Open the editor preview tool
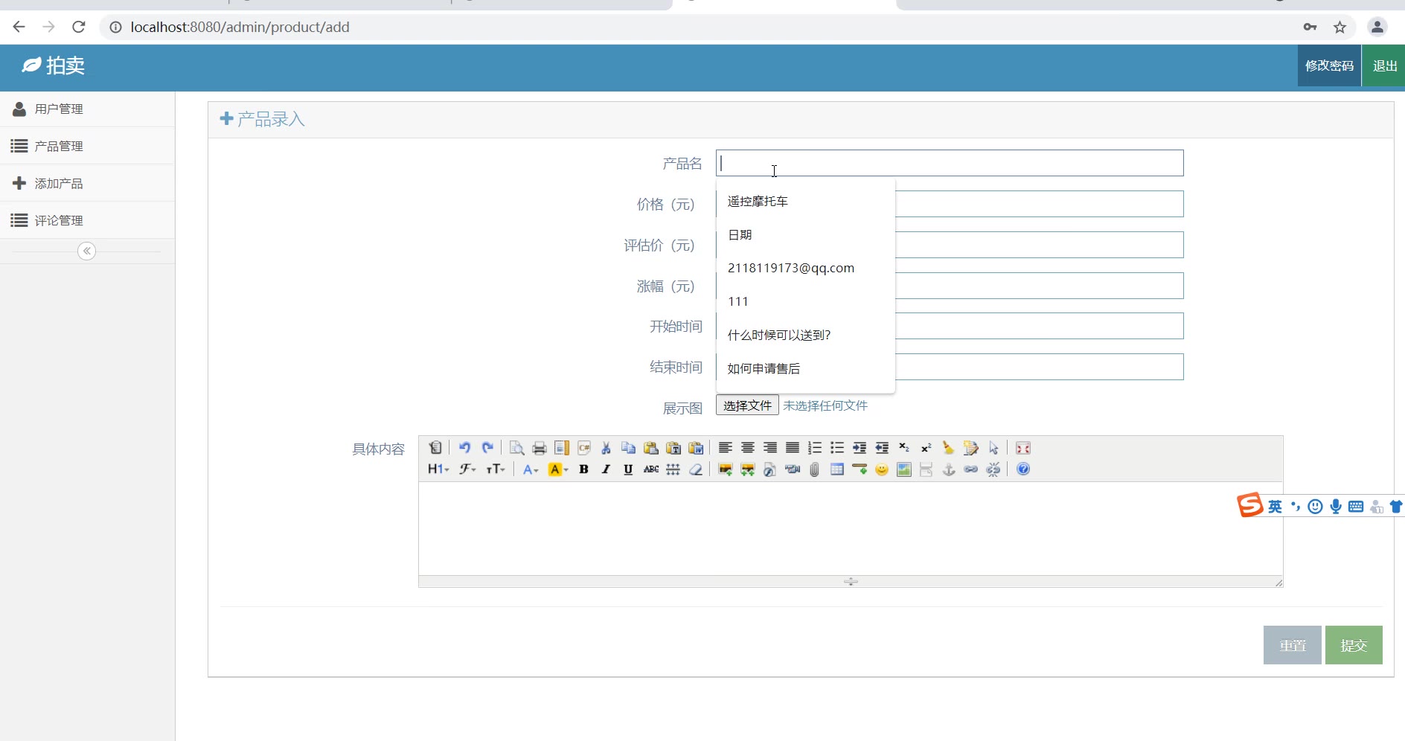1405x741 pixels. pos(517,448)
